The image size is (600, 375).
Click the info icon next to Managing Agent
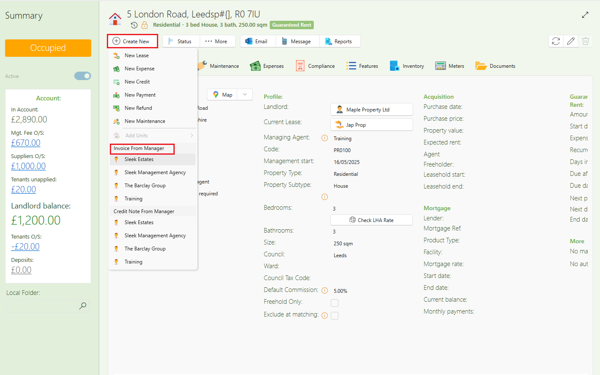(324, 138)
